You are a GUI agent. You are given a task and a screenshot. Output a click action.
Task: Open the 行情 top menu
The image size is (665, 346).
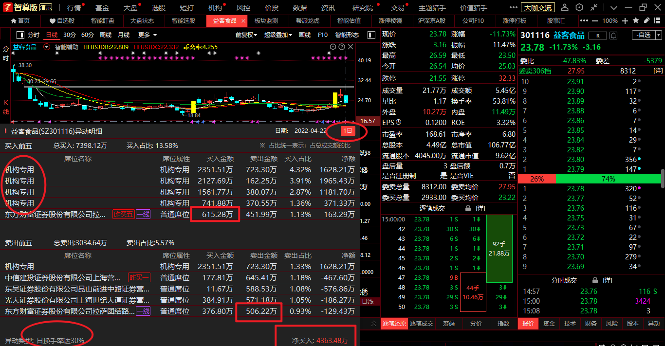74,8
